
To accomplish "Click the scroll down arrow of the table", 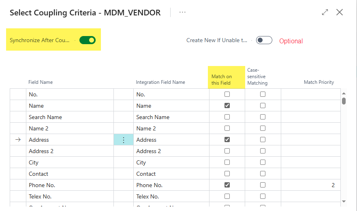I will [x=344, y=201].
